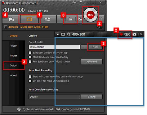Open the About tab

[13, 75]
